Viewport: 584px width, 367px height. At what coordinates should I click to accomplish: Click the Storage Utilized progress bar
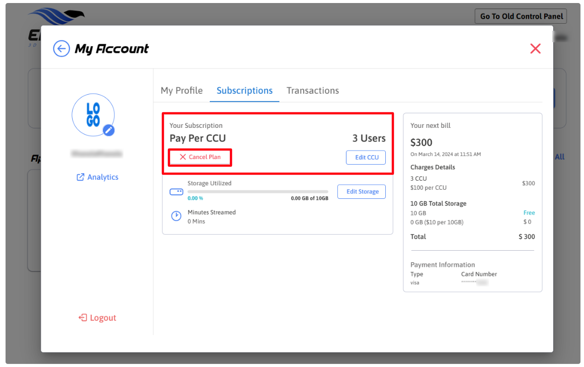point(258,192)
